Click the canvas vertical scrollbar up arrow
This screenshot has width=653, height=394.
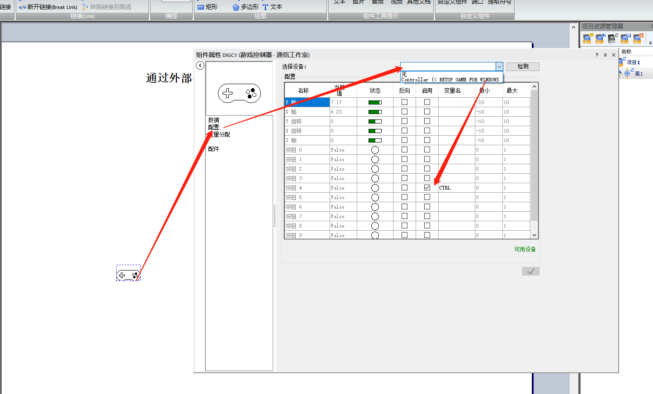tap(574, 27)
